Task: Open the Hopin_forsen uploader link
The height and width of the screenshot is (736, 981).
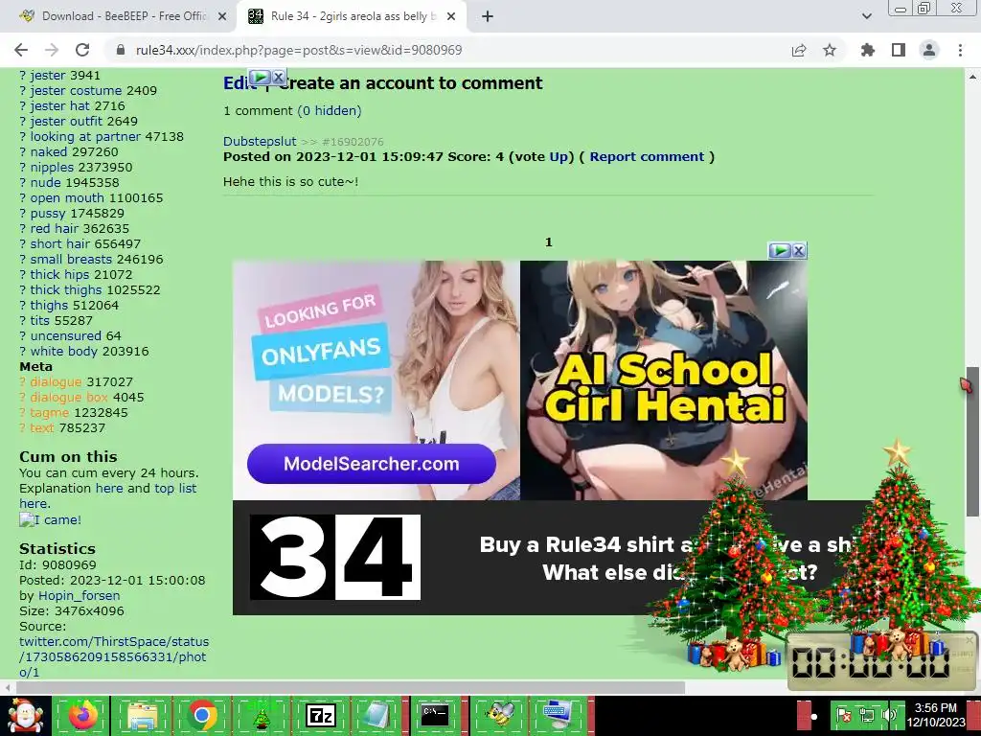Action: (79, 596)
